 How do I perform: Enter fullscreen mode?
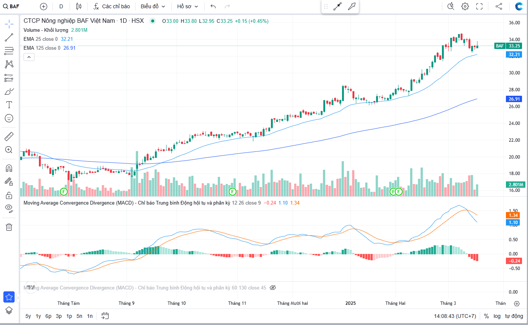[x=479, y=6]
